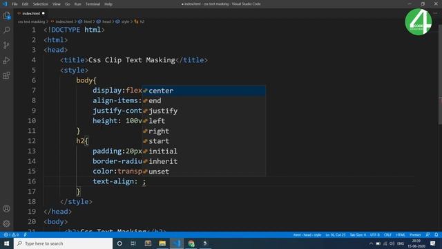
Task: Click the 'h2' breadcrumb item
Action: coord(142,21)
